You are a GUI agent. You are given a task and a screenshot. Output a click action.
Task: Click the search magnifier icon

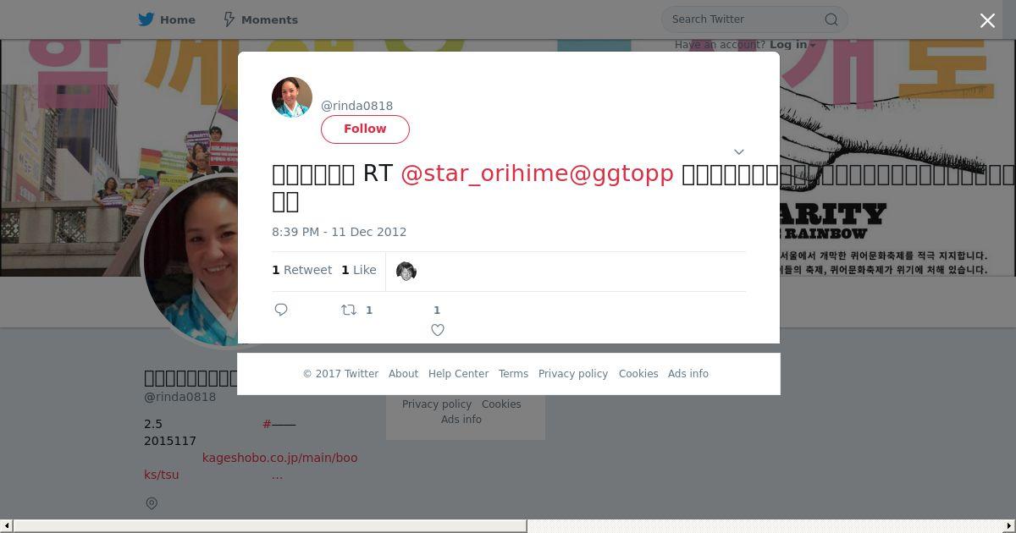click(831, 19)
